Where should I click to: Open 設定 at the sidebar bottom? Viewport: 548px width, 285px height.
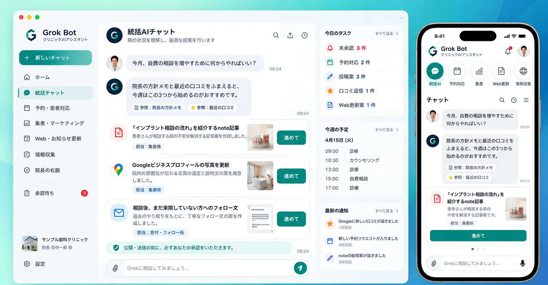tap(35, 264)
